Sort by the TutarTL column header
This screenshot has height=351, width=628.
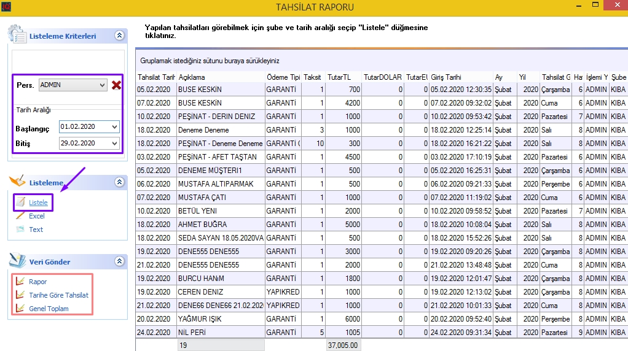(343, 77)
